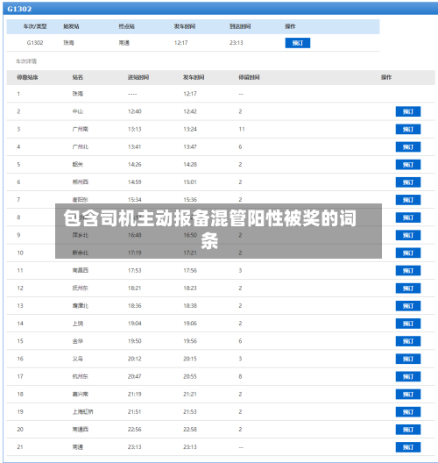This screenshot has height=463, width=438.
Task: Click 预订 for 郴州西 station
Action: (408, 182)
